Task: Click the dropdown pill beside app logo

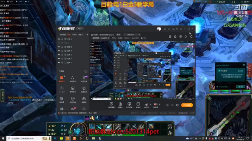Action: (x=80, y=29)
